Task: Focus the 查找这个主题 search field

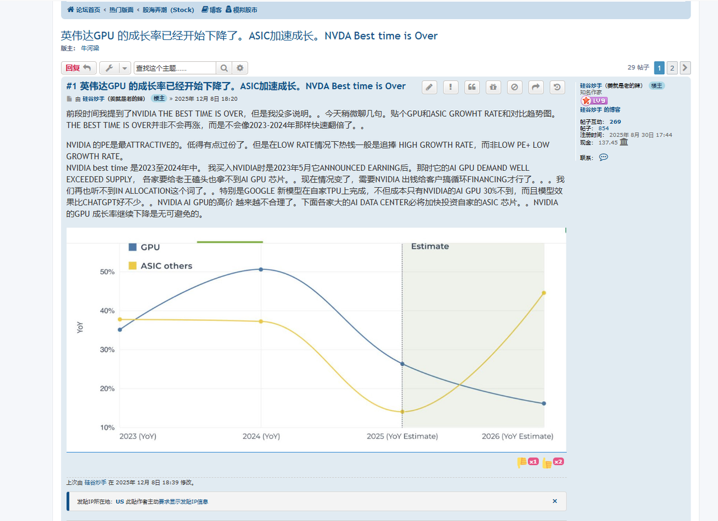Action: pos(175,68)
